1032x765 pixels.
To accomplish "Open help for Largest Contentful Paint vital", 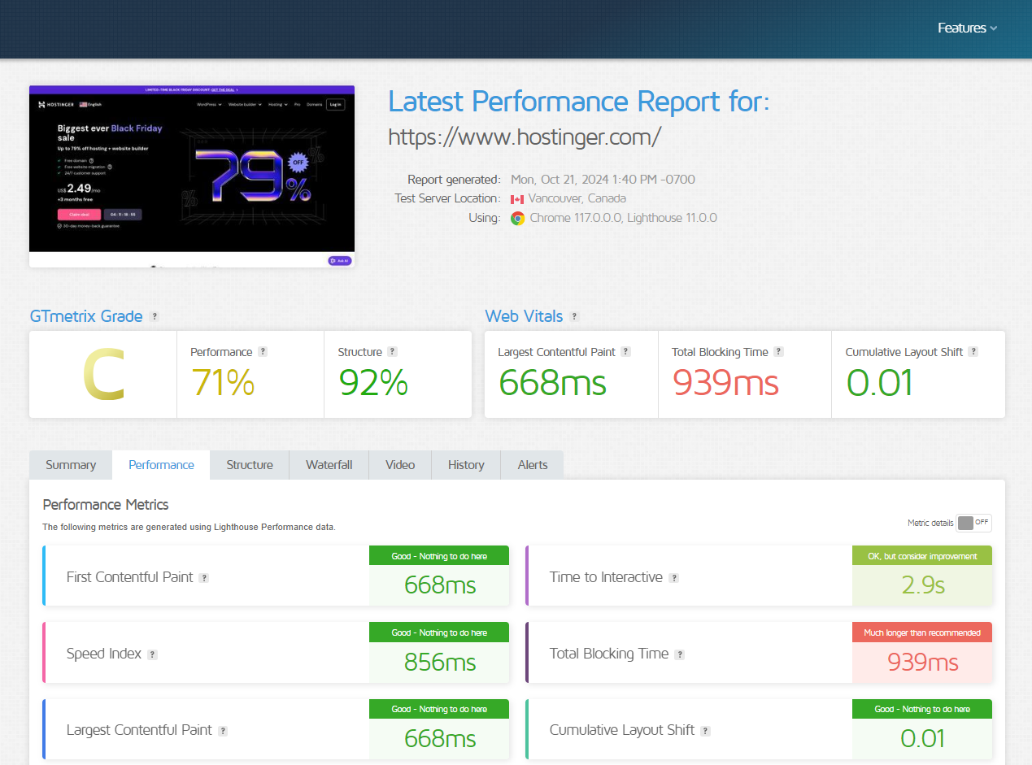I will point(625,351).
